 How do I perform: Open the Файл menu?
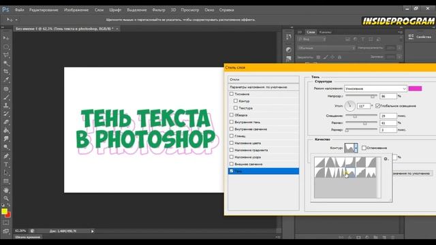tap(19, 10)
